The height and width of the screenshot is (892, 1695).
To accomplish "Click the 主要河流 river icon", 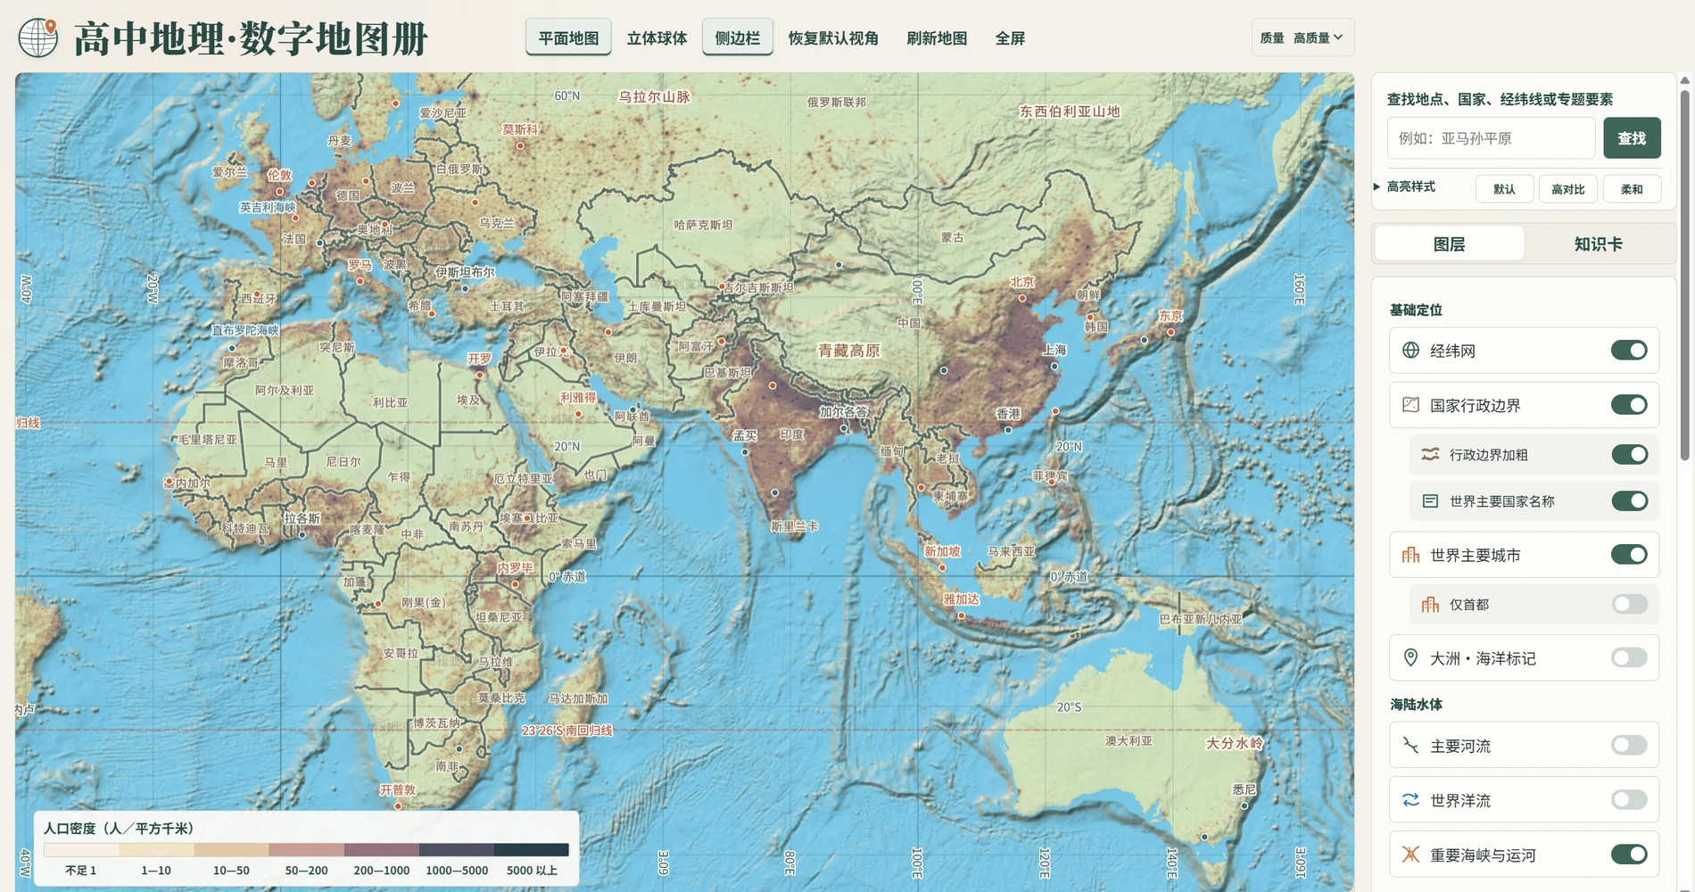I will pyautogui.click(x=1410, y=745).
